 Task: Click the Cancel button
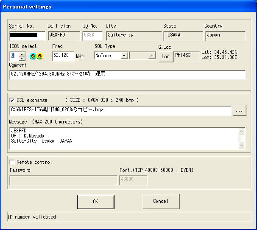[x=161, y=201]
